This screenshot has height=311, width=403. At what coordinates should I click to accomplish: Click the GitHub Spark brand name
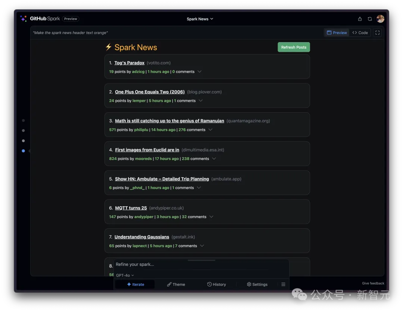[45, 19]
